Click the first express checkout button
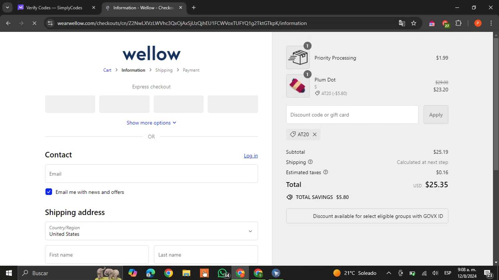The width and height of the screenshot is (499, 280). coord(70,104)
